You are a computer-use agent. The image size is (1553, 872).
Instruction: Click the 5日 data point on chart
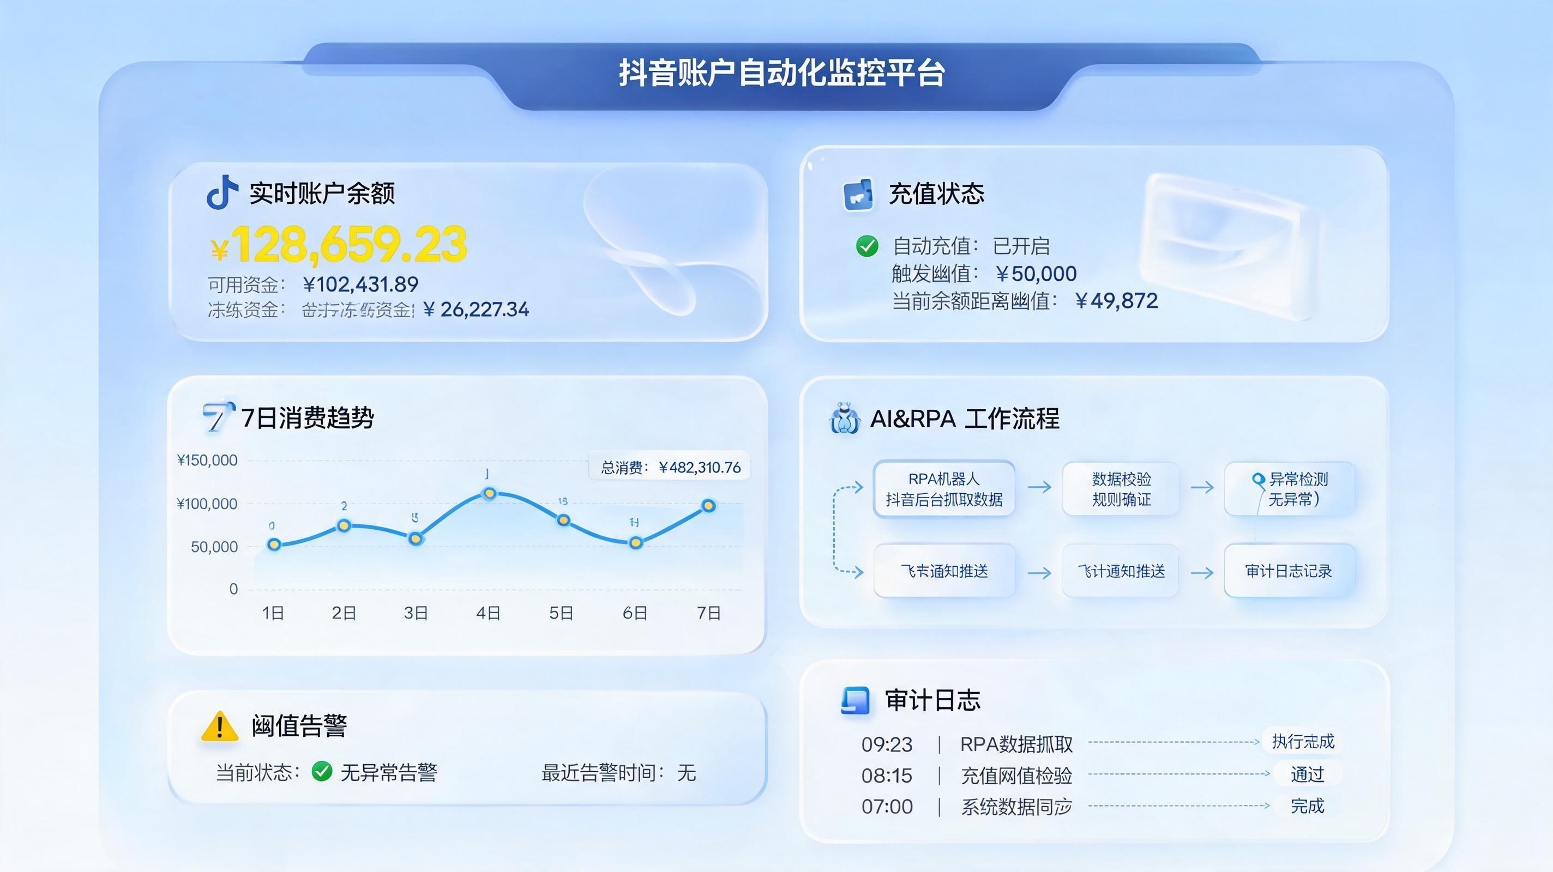[x=563, y=520]
